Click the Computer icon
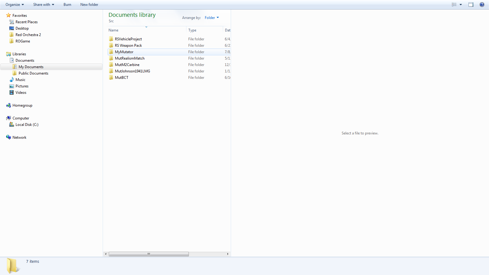 9,118
